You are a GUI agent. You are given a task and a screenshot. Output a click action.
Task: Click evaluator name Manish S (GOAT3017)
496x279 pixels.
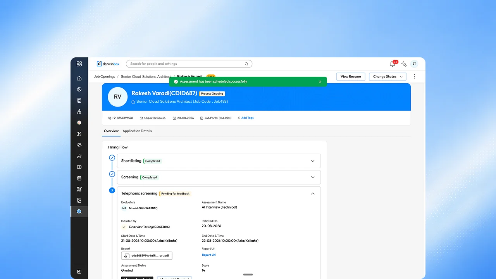click(143, 208)
